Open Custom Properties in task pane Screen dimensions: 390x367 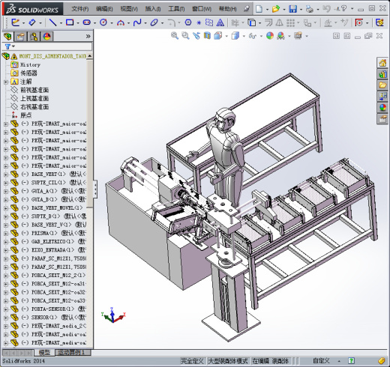[382, 119]
